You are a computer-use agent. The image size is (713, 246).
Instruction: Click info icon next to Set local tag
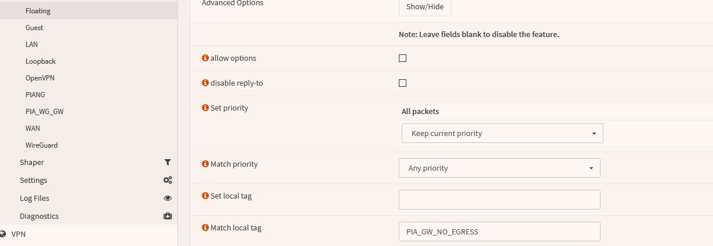point(205,196)
